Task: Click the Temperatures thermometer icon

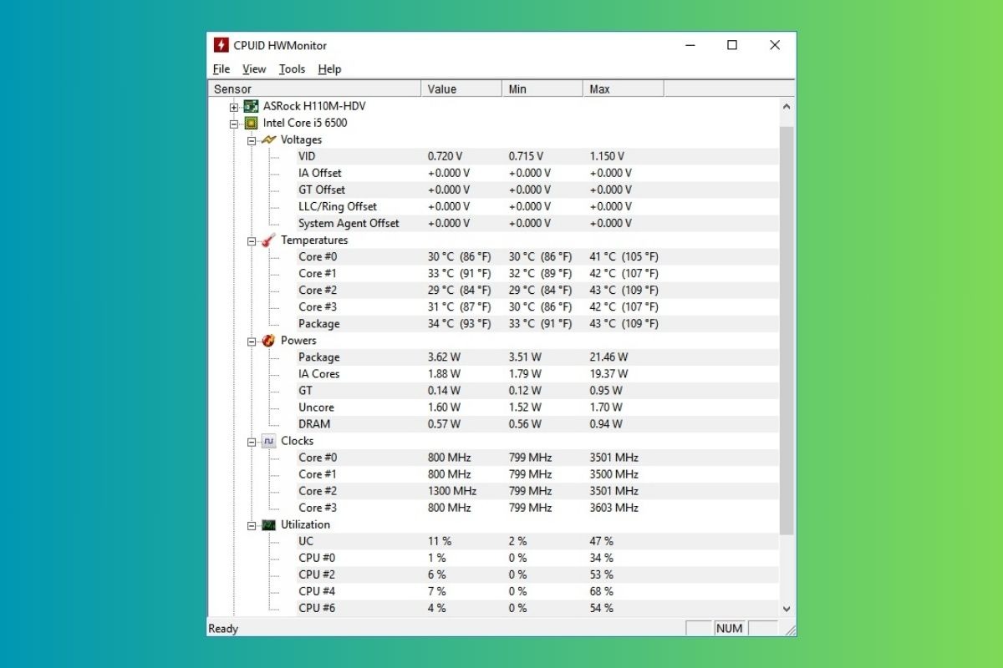Action: pos(268,240)
